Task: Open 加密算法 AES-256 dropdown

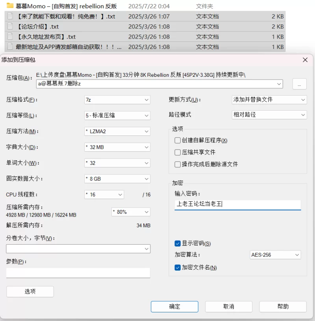Action: (x=275, y=255)
